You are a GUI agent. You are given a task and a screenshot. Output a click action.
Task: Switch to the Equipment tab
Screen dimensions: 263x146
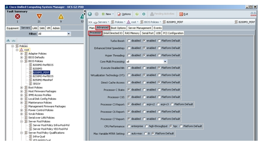click(13, 28)
